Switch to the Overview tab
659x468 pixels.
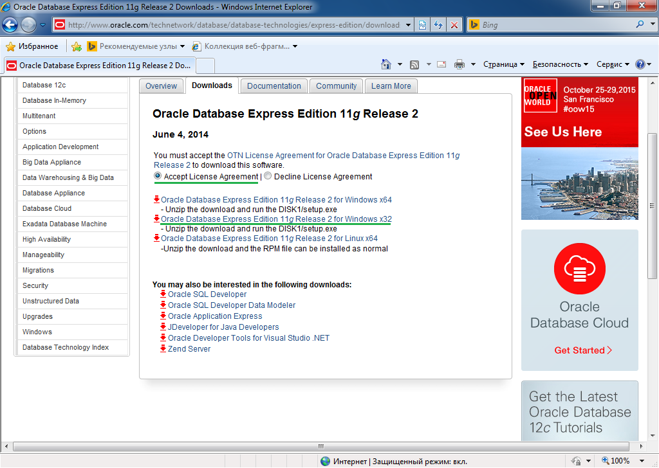coord(161,86)
